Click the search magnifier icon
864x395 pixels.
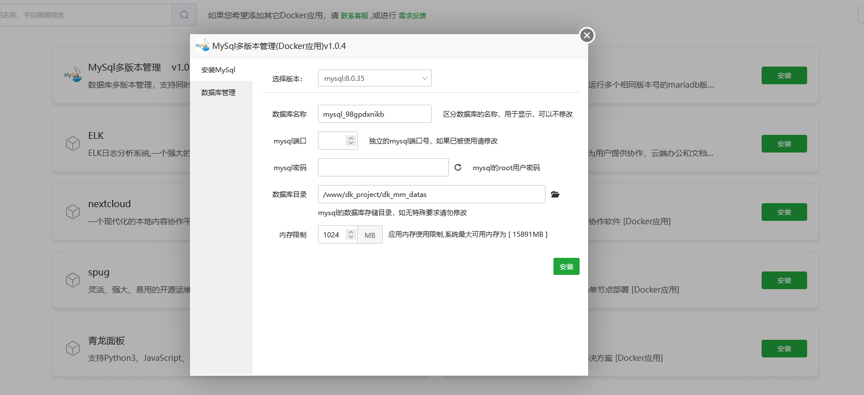[x=184, y=15]
